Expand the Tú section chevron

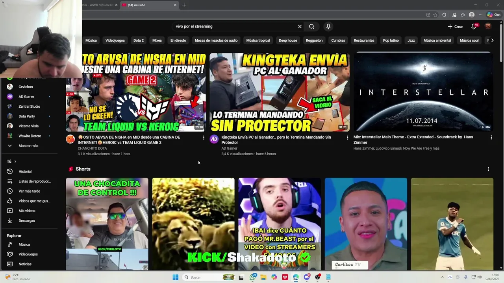click(x=15, y=162)
